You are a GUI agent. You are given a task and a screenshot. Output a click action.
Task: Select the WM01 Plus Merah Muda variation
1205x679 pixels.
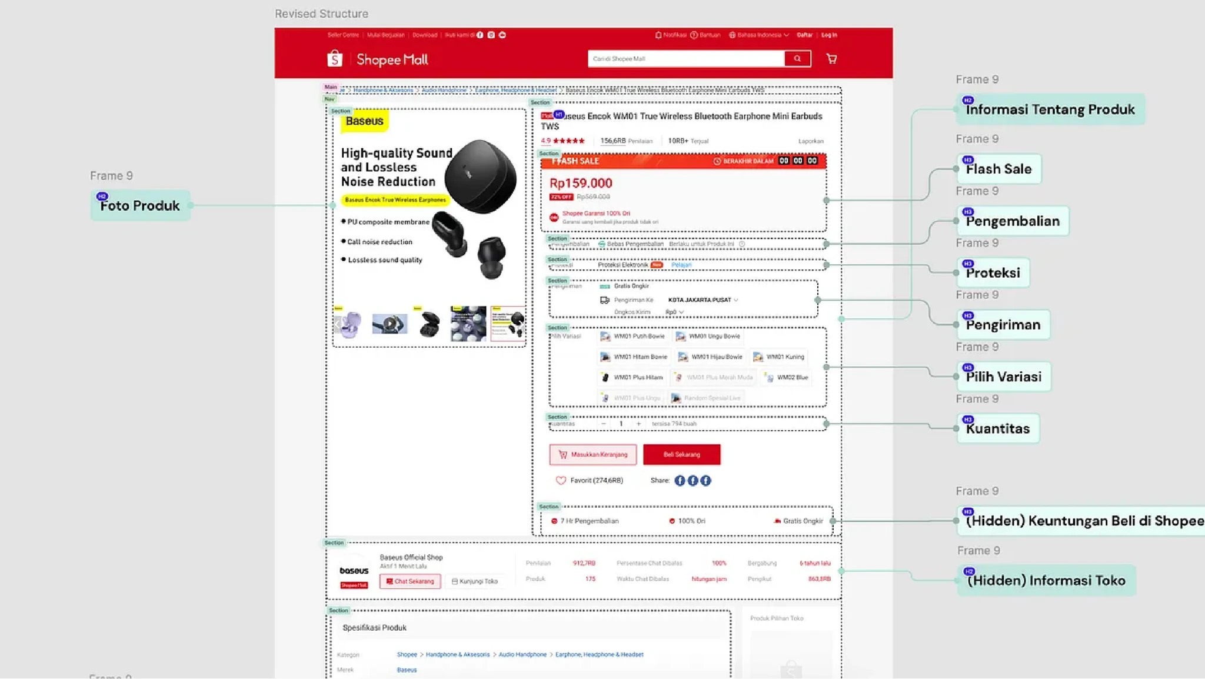pyautogui.click(x=713, y=377)
